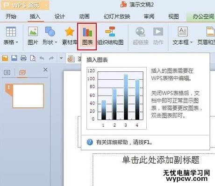
Task: Insert a table with the 表格 icon
Action: tap(11, 32)
